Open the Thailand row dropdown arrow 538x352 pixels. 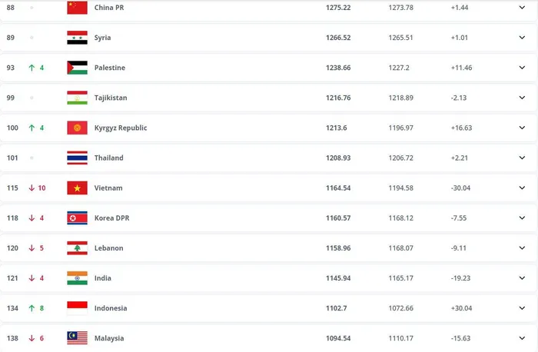pos(523,158)
